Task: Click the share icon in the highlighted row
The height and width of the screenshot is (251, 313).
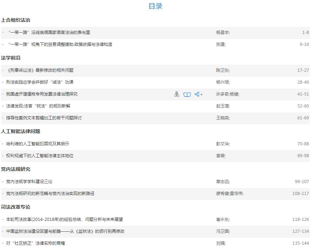Action: click(197, 94)
